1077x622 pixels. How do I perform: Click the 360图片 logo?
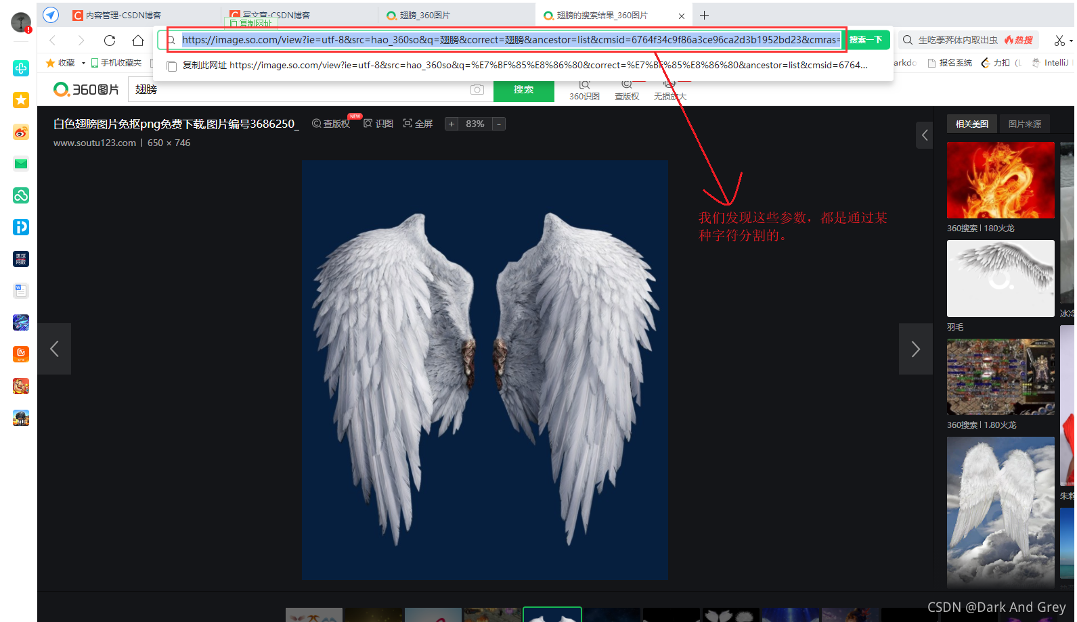coord(87,89)
